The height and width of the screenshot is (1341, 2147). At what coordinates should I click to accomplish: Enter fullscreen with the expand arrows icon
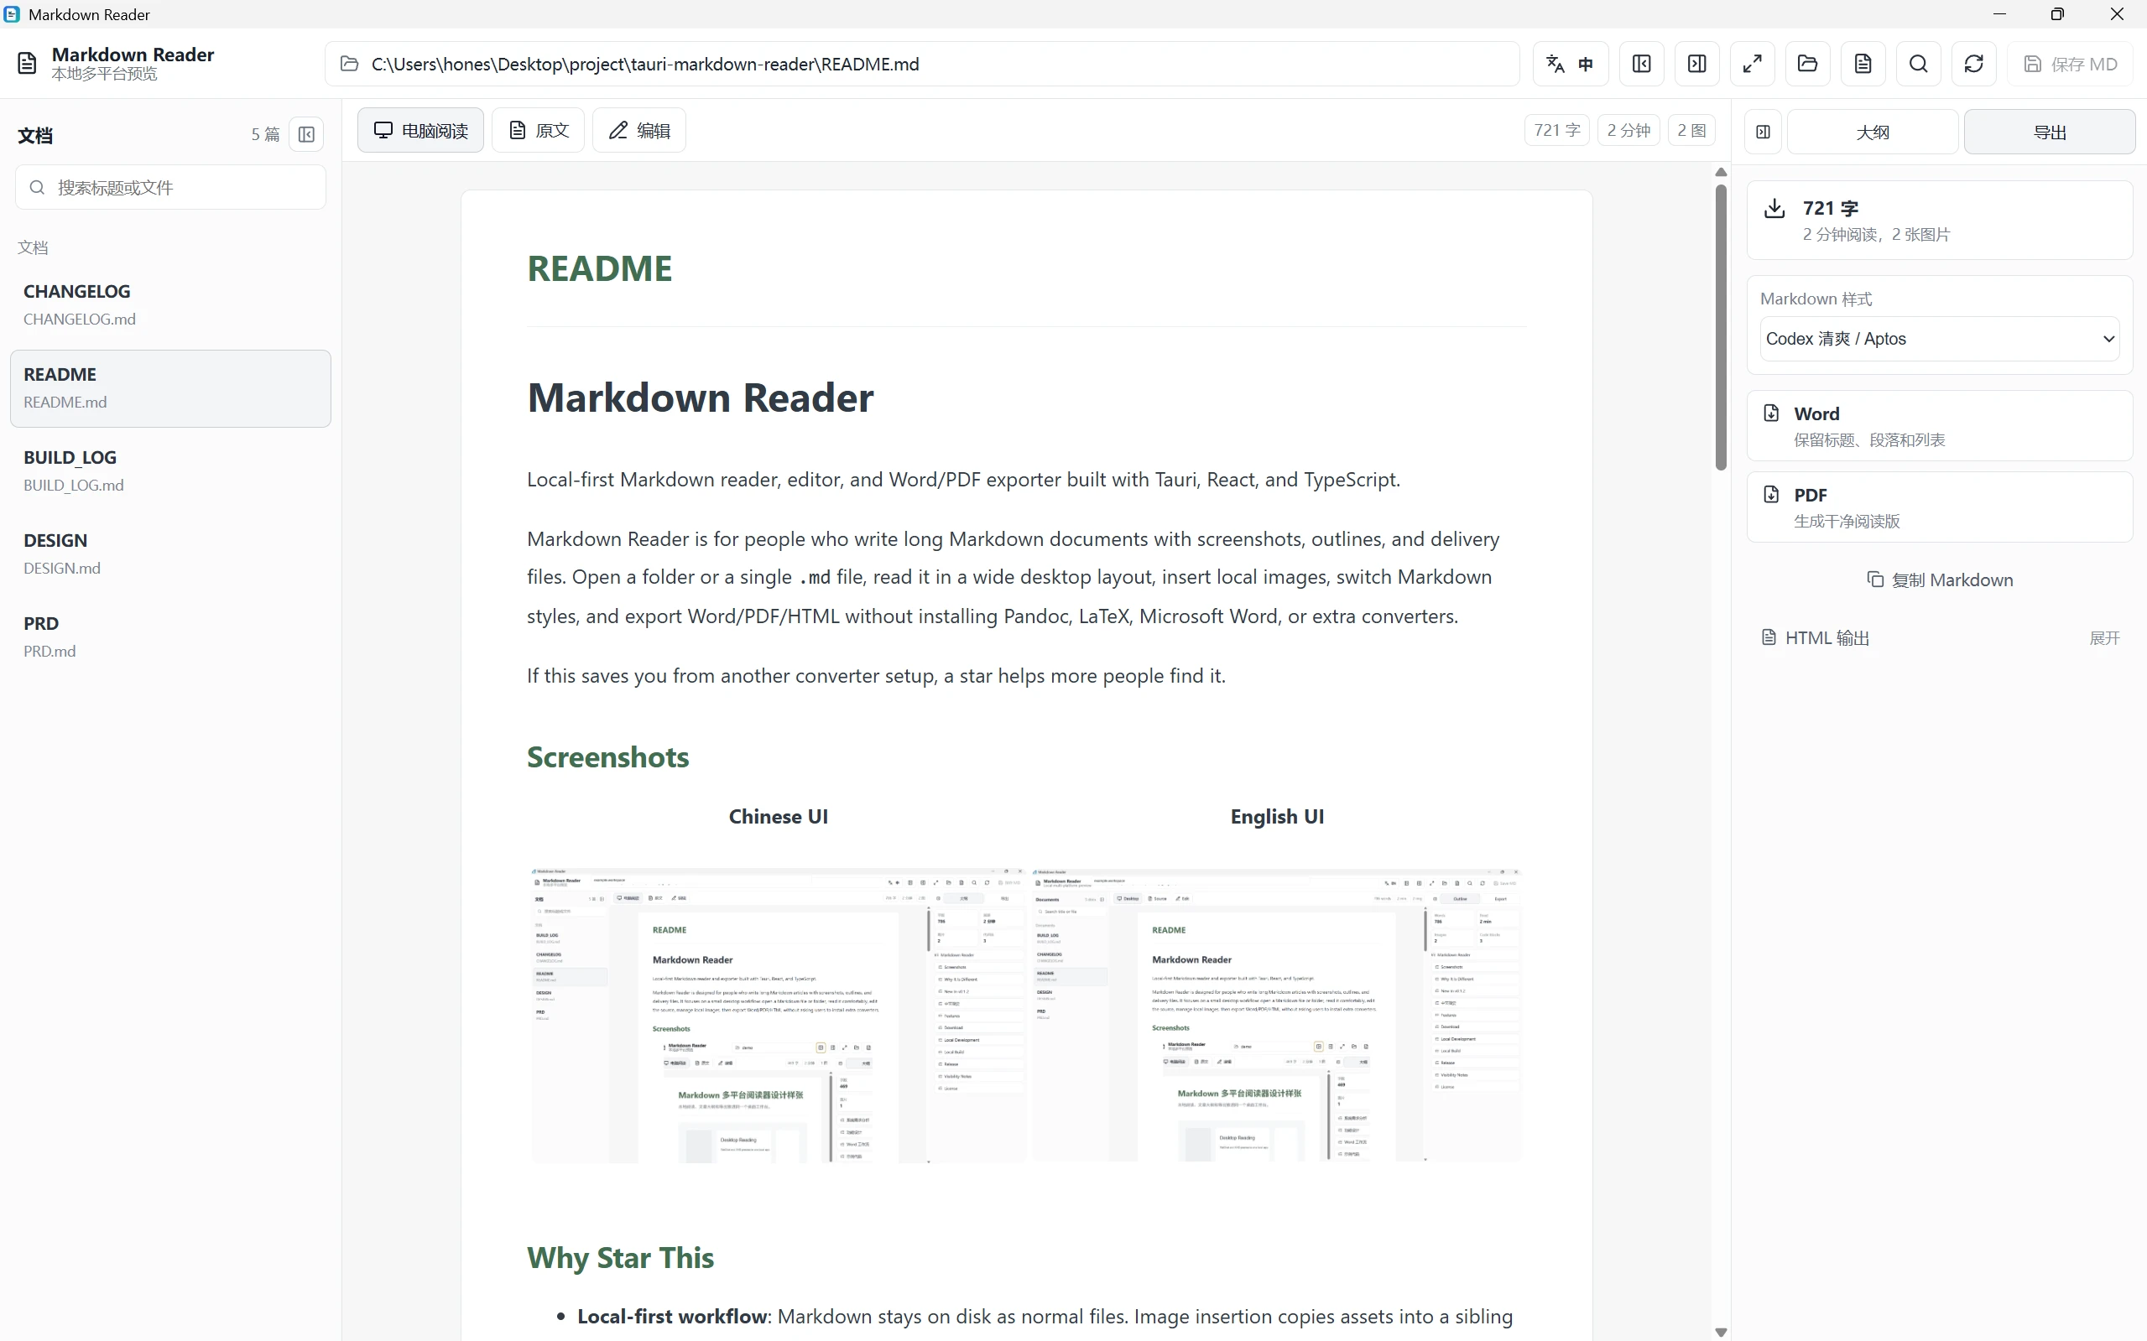[1752, 64]
